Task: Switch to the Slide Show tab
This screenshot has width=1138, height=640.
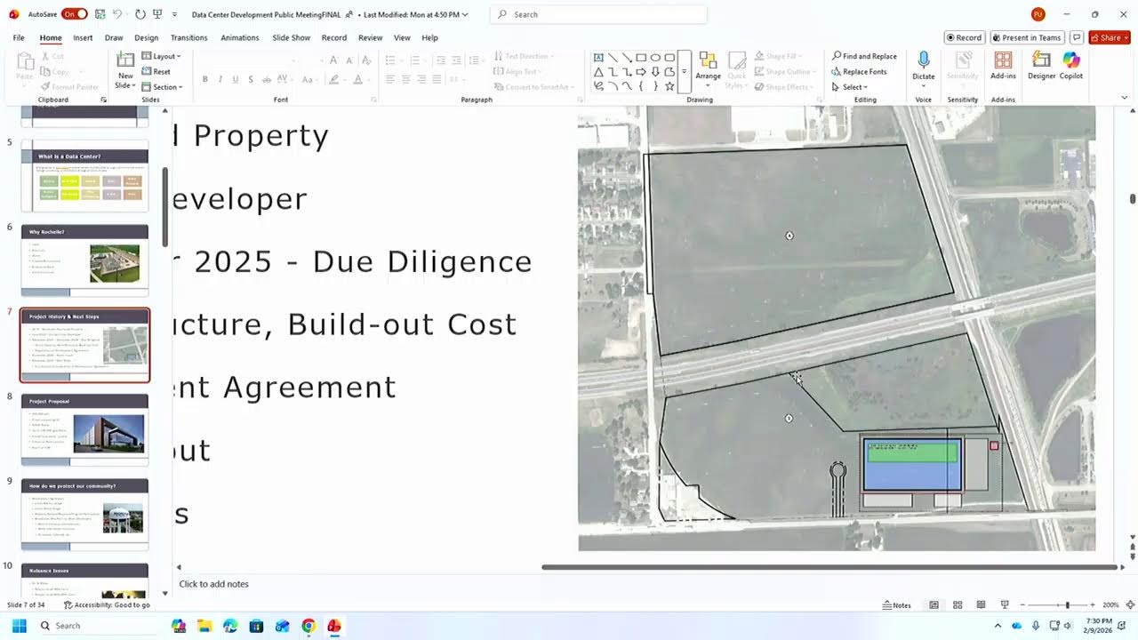Action: coord(291,37)
